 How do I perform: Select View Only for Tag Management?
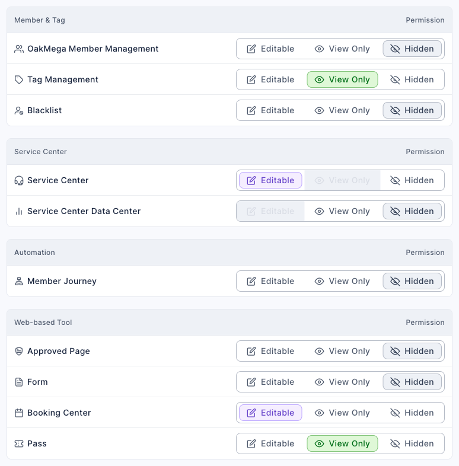coord(342,79)
